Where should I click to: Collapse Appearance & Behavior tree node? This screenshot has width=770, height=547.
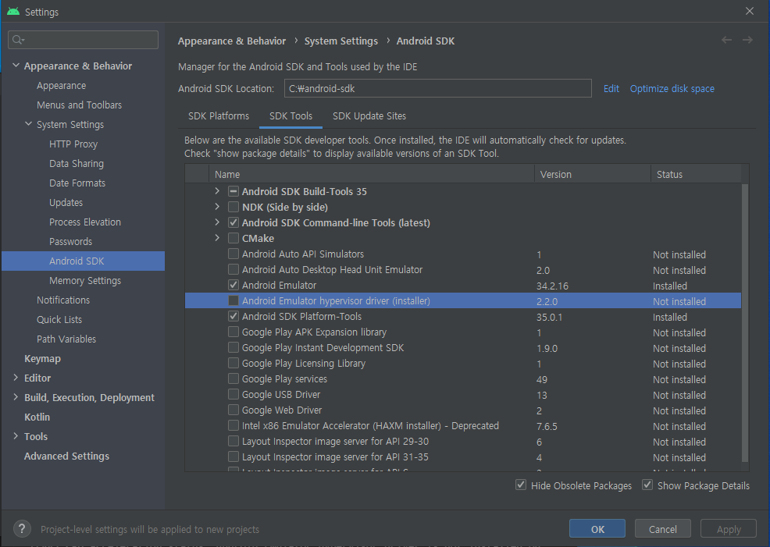pyautogui.click(x=16, y=66)
